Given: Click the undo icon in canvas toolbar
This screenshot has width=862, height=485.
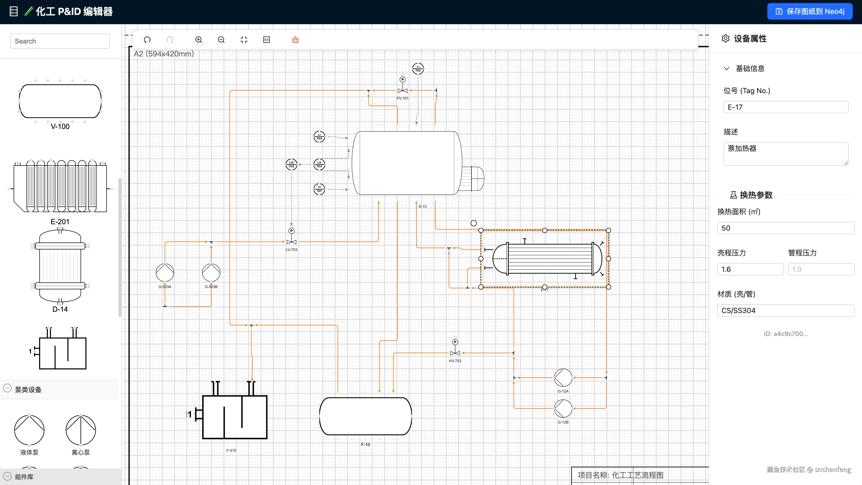Looking at the screenshot, I should point(147,40).
